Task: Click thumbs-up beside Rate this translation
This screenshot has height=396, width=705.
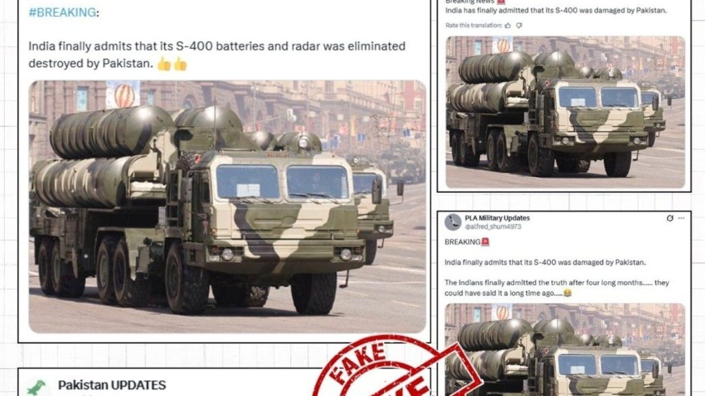Action: tap(507, 25)
